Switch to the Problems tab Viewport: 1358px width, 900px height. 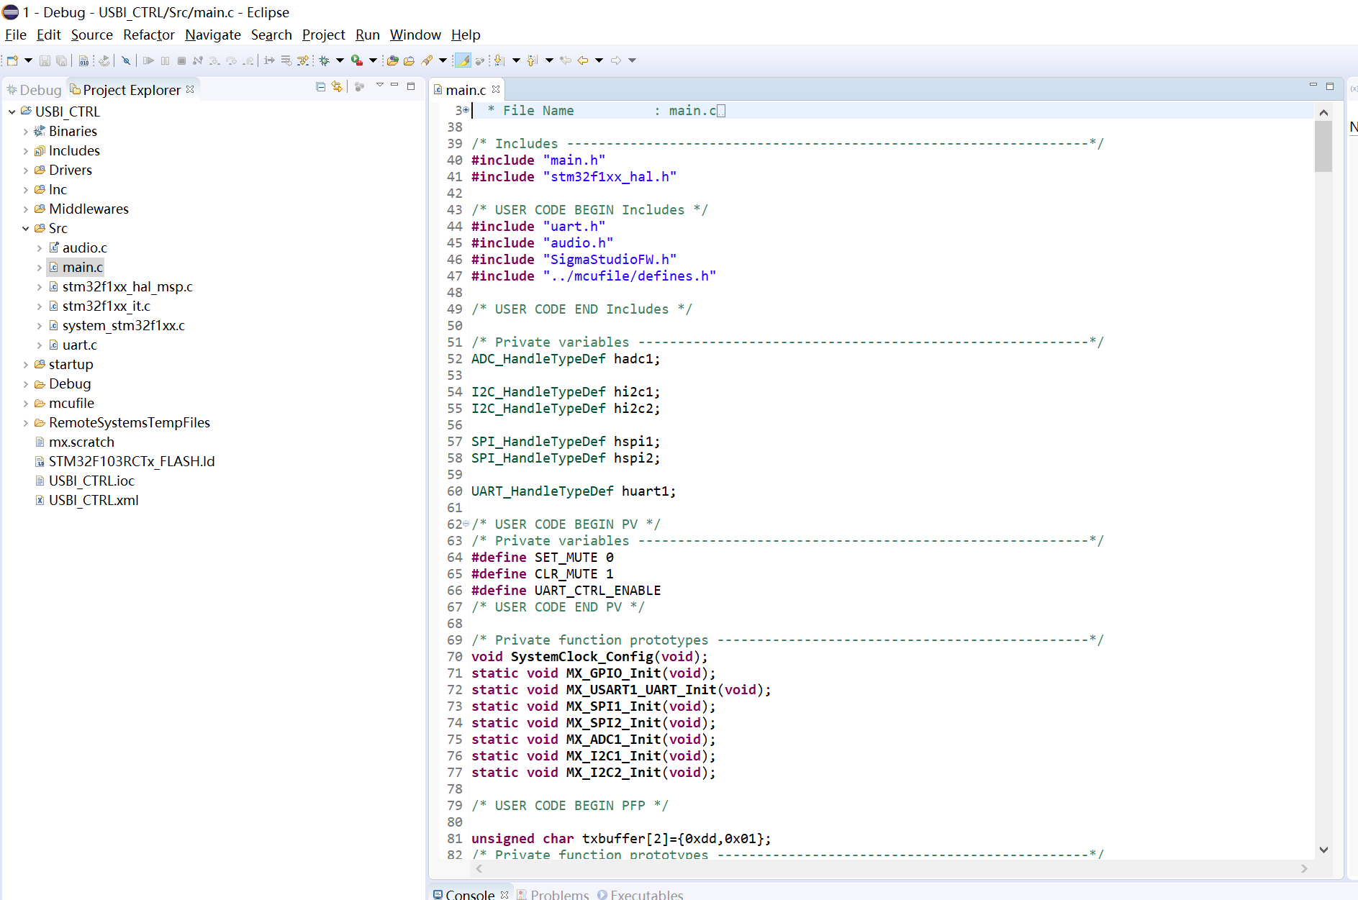pyautogui.click(x=553, y=894)
